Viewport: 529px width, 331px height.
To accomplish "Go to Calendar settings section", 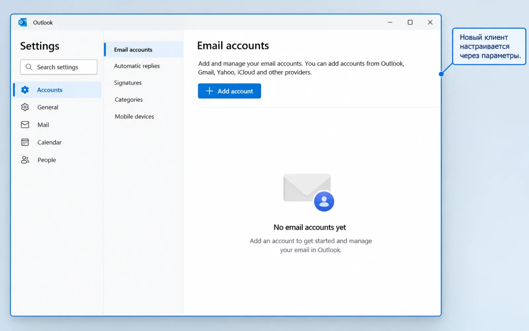I will (x=58, y=142).
